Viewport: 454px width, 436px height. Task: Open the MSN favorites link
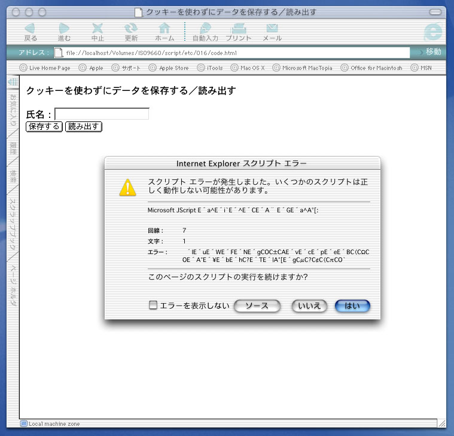tap(421, 68)
